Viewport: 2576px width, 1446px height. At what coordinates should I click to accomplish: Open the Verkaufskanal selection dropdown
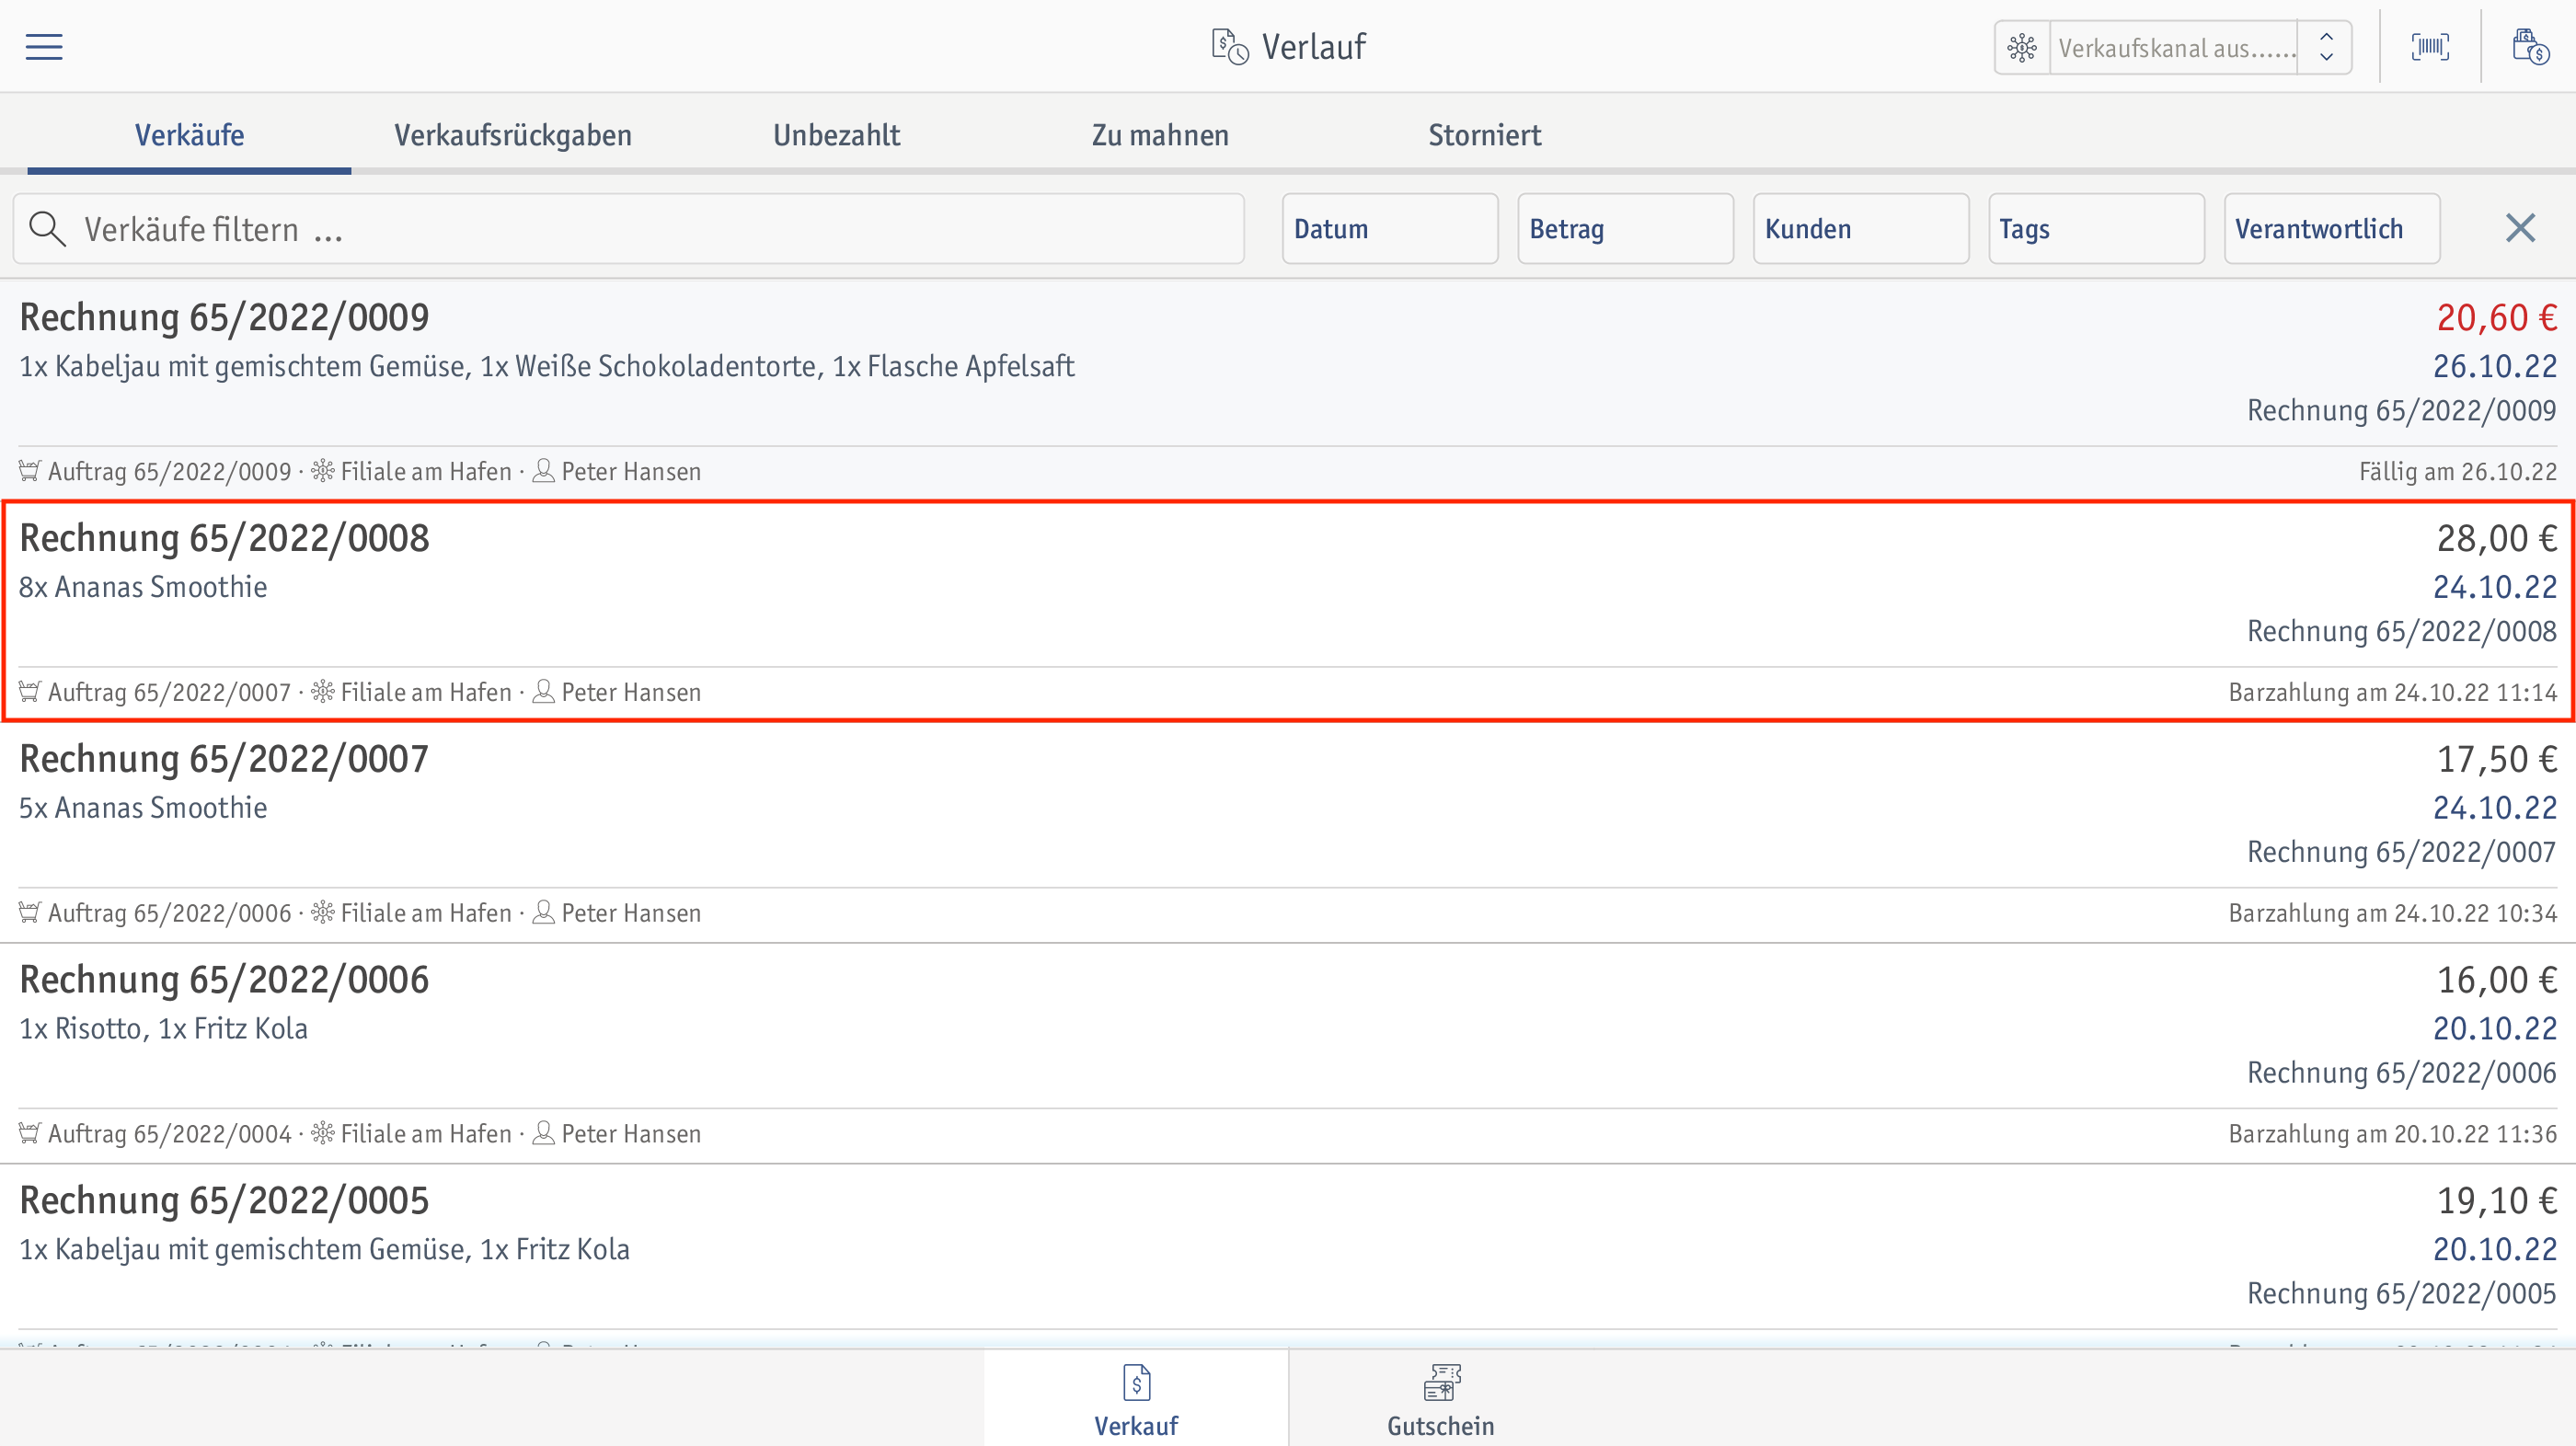point(2173,48)
